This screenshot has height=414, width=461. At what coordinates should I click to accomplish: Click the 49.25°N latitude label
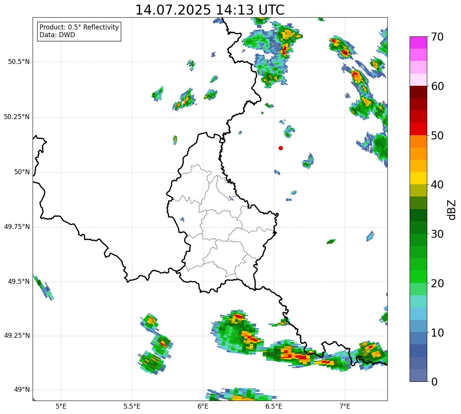16,335
